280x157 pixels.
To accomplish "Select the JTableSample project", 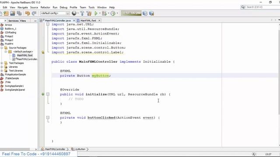I will 12,78.
